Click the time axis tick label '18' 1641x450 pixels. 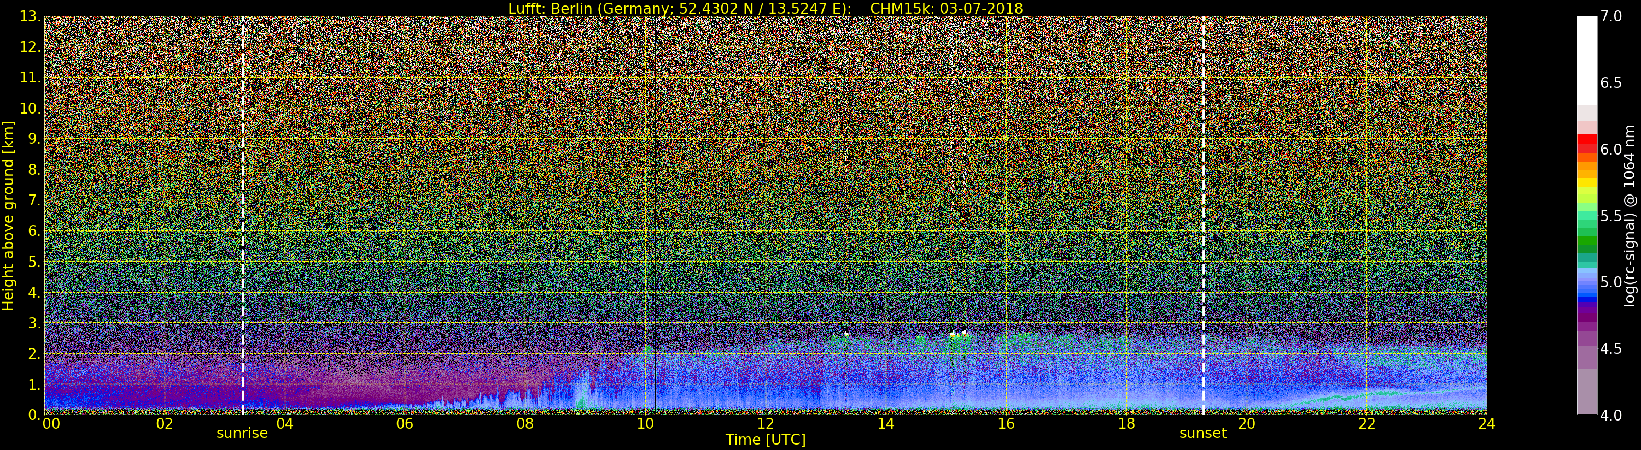click(1126, 423)
